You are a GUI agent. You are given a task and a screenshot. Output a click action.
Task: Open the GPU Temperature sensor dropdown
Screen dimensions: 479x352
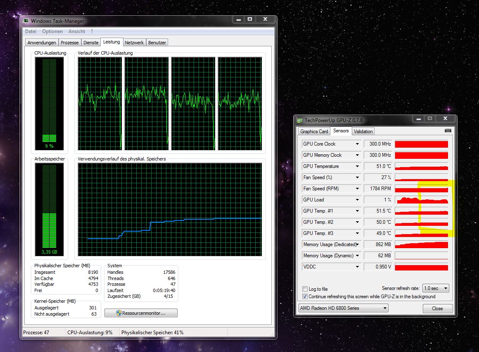pos(357,166)
